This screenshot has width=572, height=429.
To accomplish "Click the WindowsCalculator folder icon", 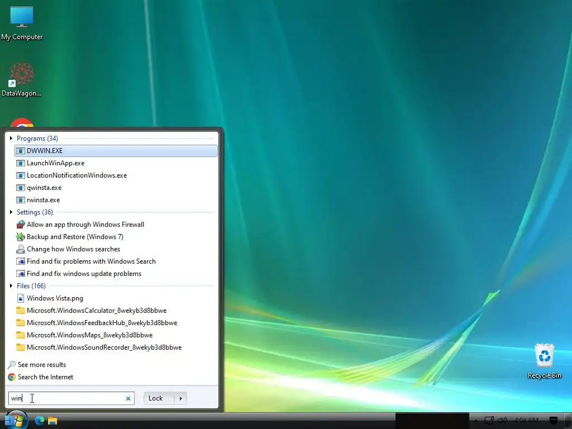I will click(21, 311).
